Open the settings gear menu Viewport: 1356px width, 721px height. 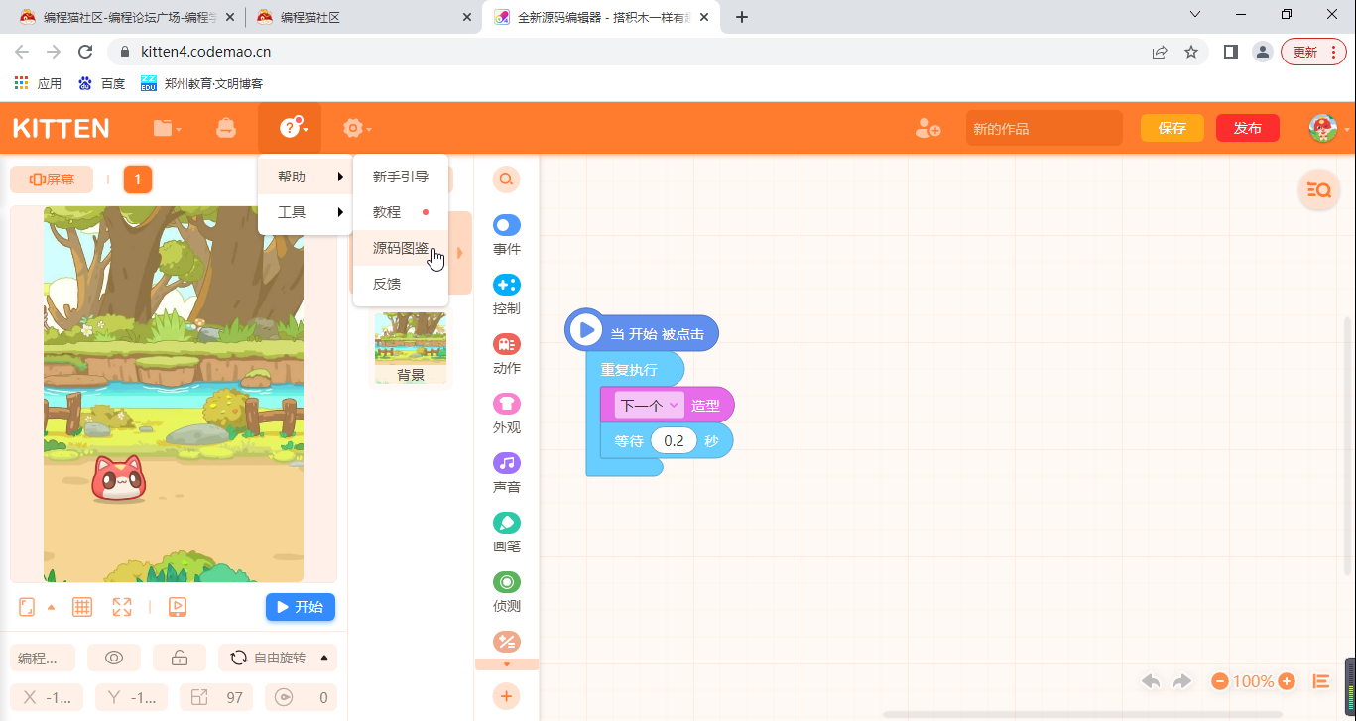click(x=355, y=128)
